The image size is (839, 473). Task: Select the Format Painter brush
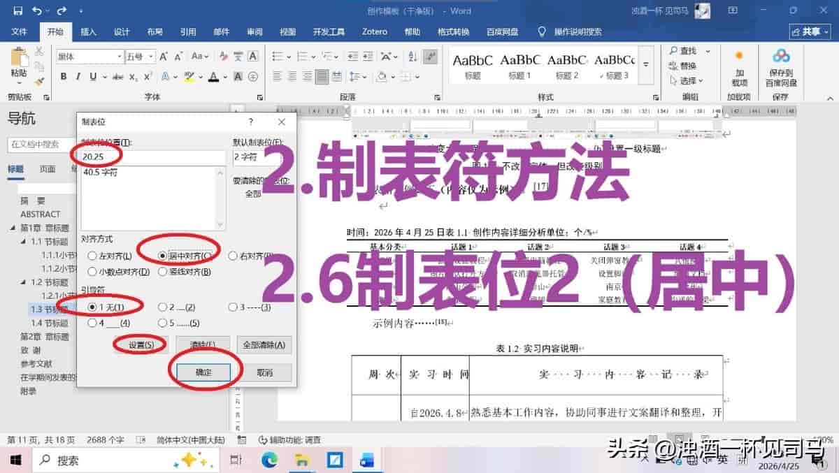click(39, 80)
